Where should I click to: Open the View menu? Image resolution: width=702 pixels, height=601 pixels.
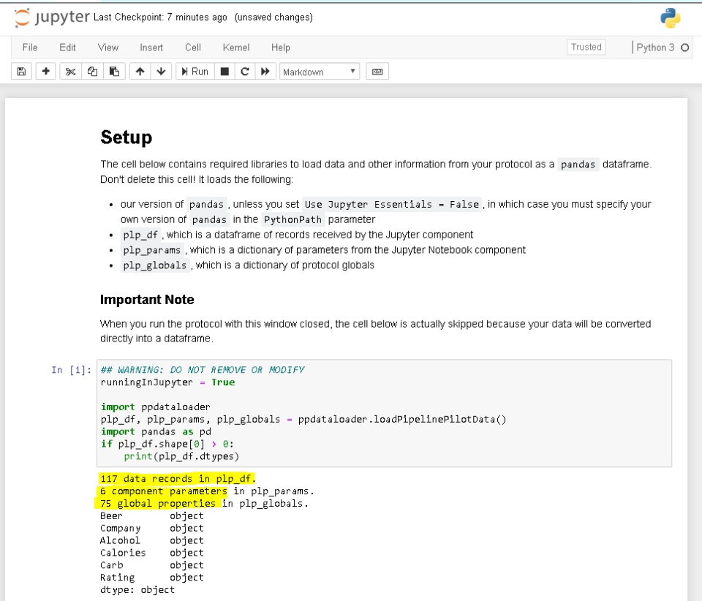pyautogui.click(x=108, y=48)
